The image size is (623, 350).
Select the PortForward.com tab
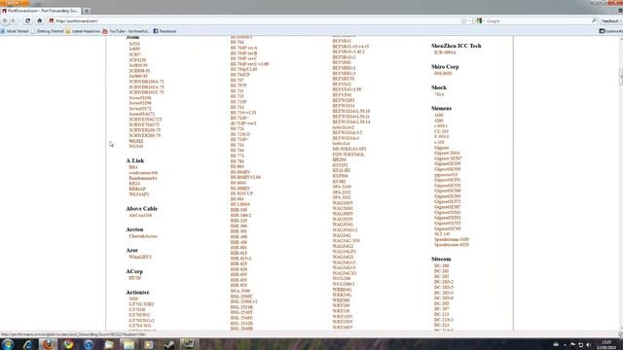(40, 11)
